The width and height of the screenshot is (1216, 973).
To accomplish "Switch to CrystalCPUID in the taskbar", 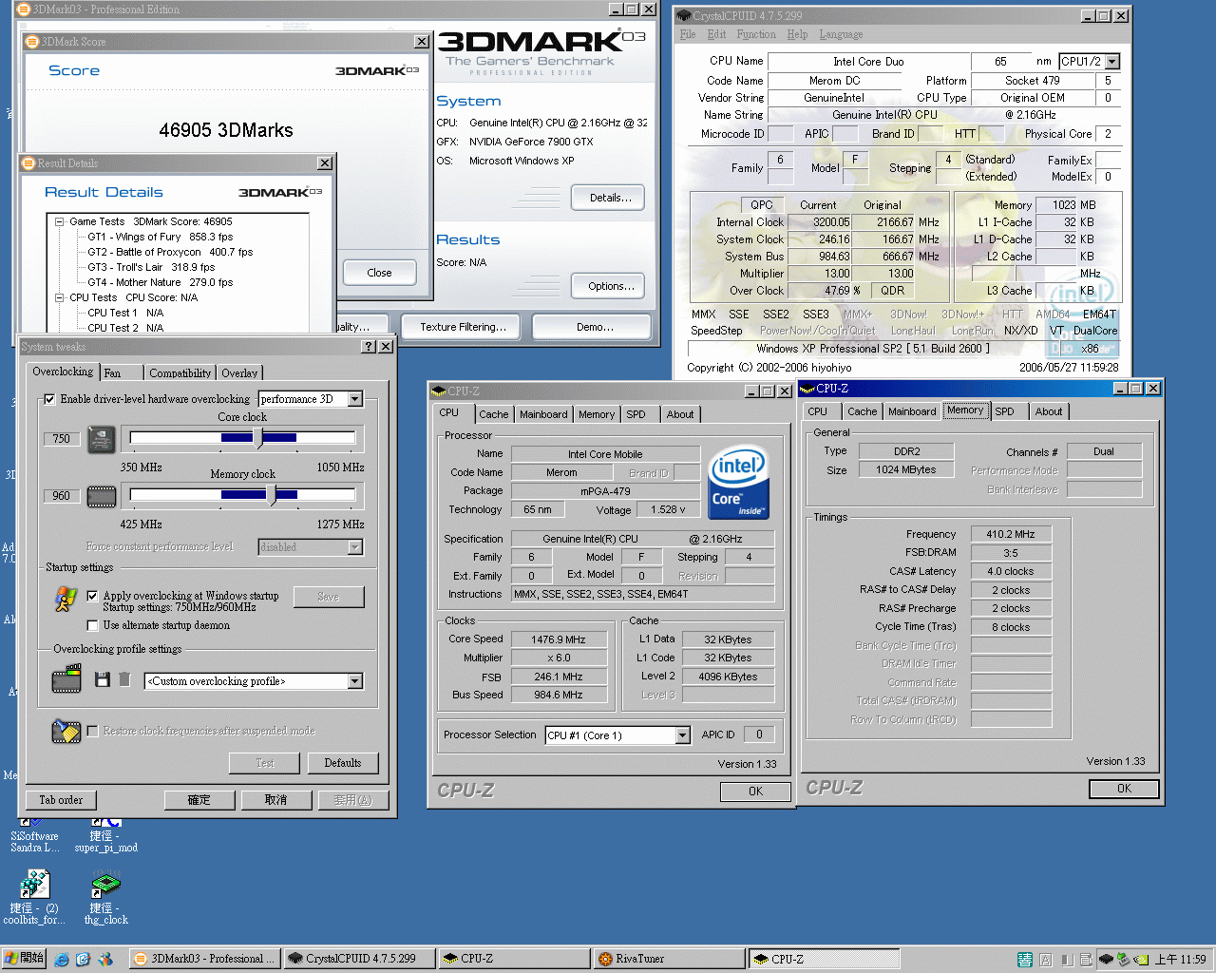I will pos(360,959).
